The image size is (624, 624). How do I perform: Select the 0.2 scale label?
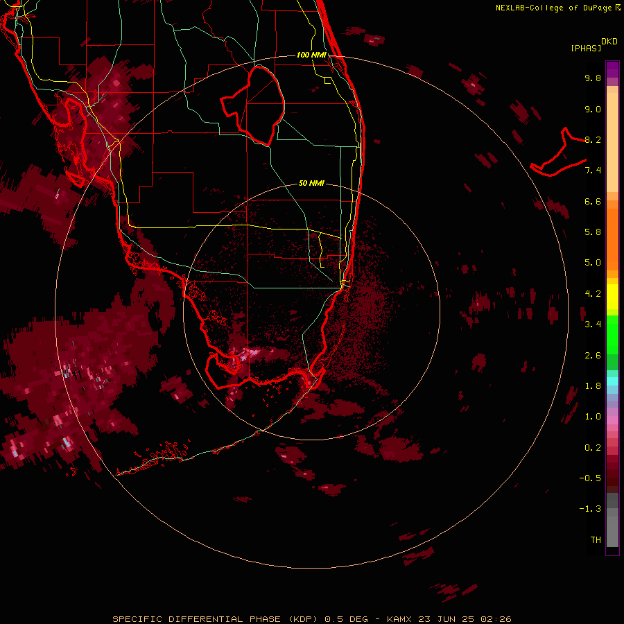(x=593, y=448)
